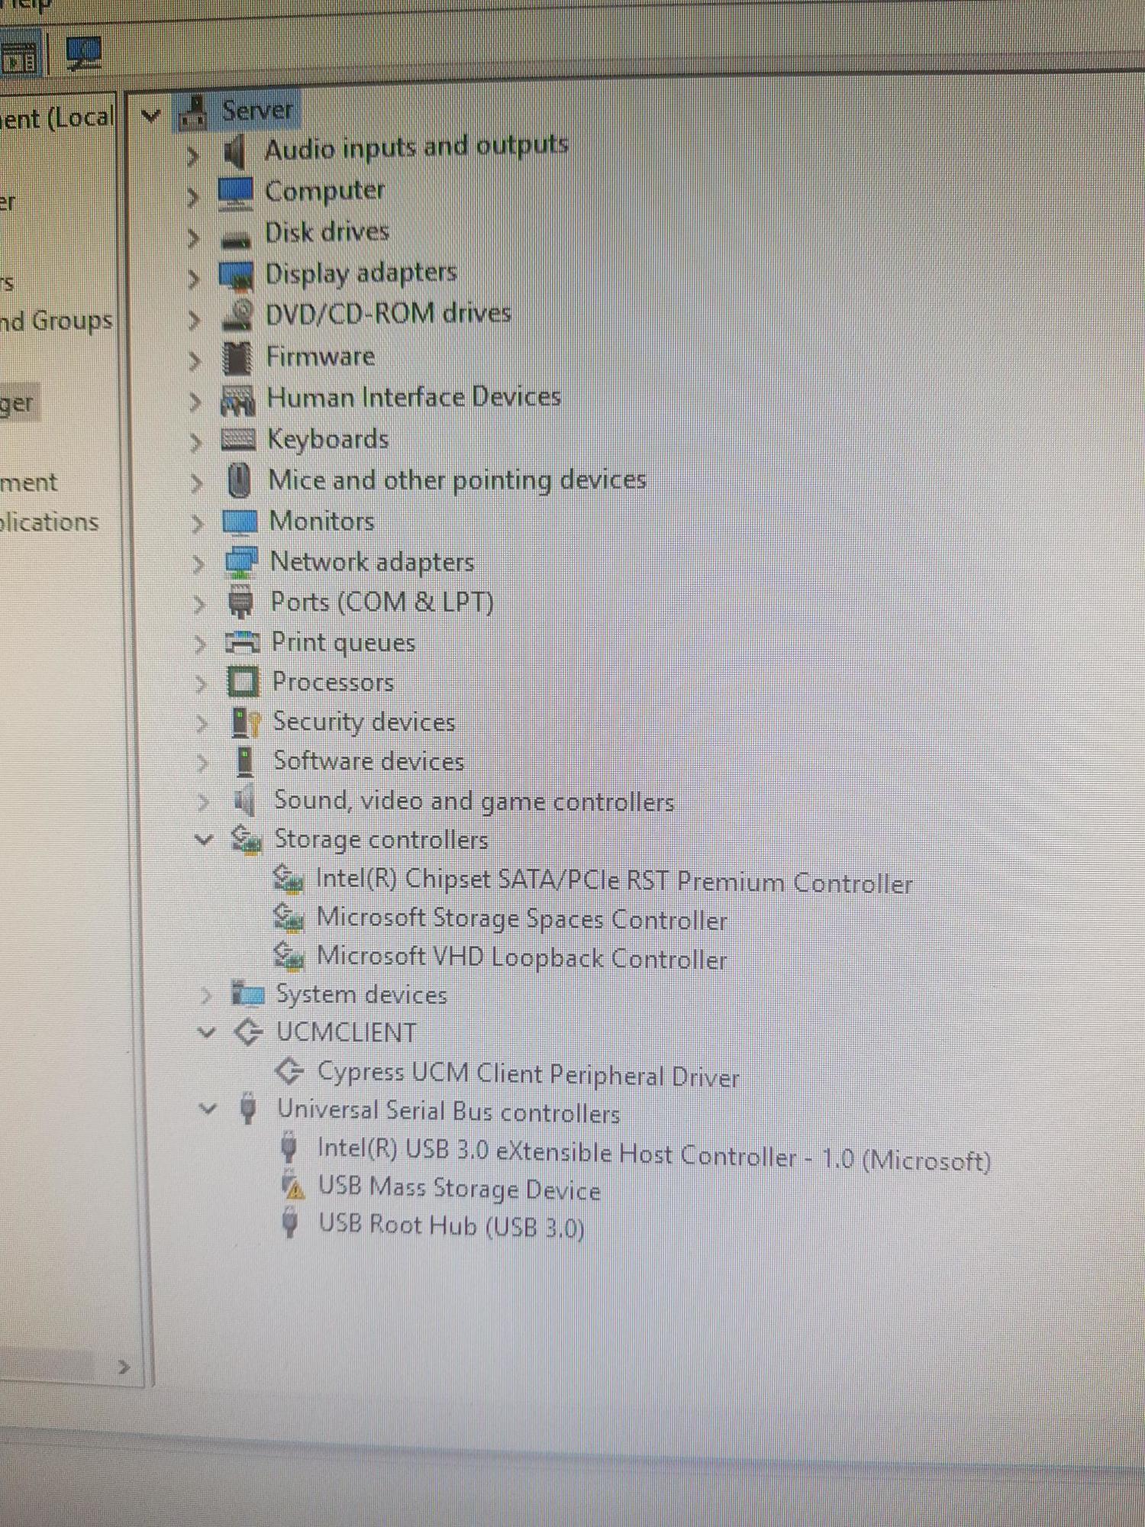1145x1527 pixels.
Task: Select 'Microsoft VHD Loopback Controller' text
Action: [522, 957]
